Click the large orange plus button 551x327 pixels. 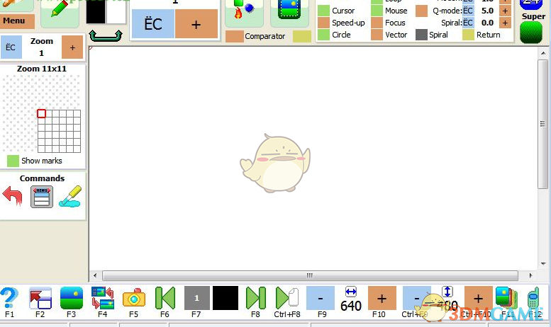click(x=196, y=24)
